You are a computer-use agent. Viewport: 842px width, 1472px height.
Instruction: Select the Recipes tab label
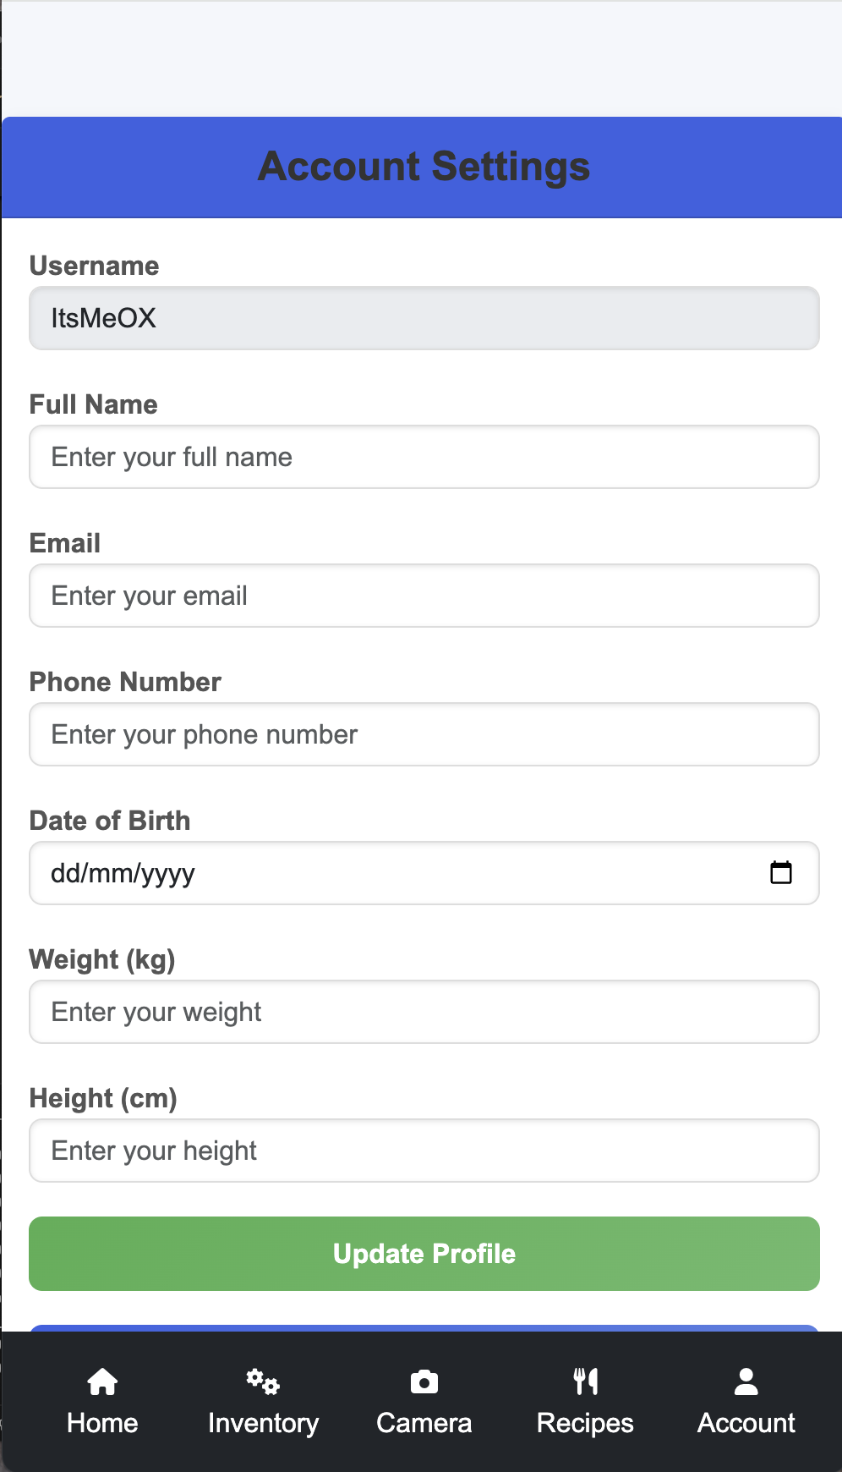pyautogui.click(x=585, y=1423)
